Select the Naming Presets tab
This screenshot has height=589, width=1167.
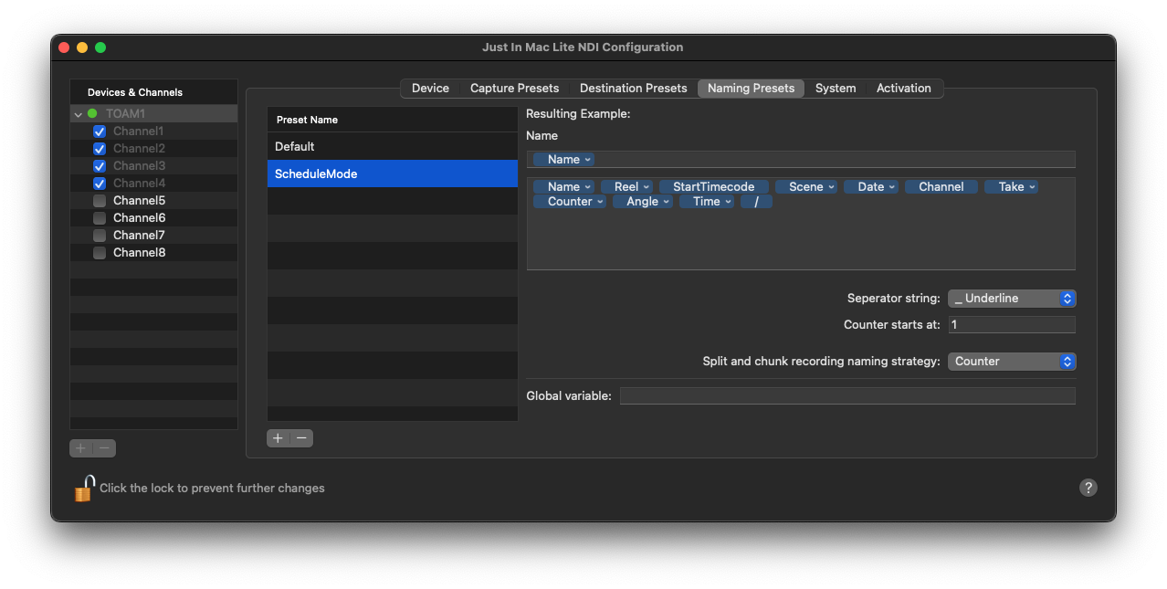tap(751, 89)
